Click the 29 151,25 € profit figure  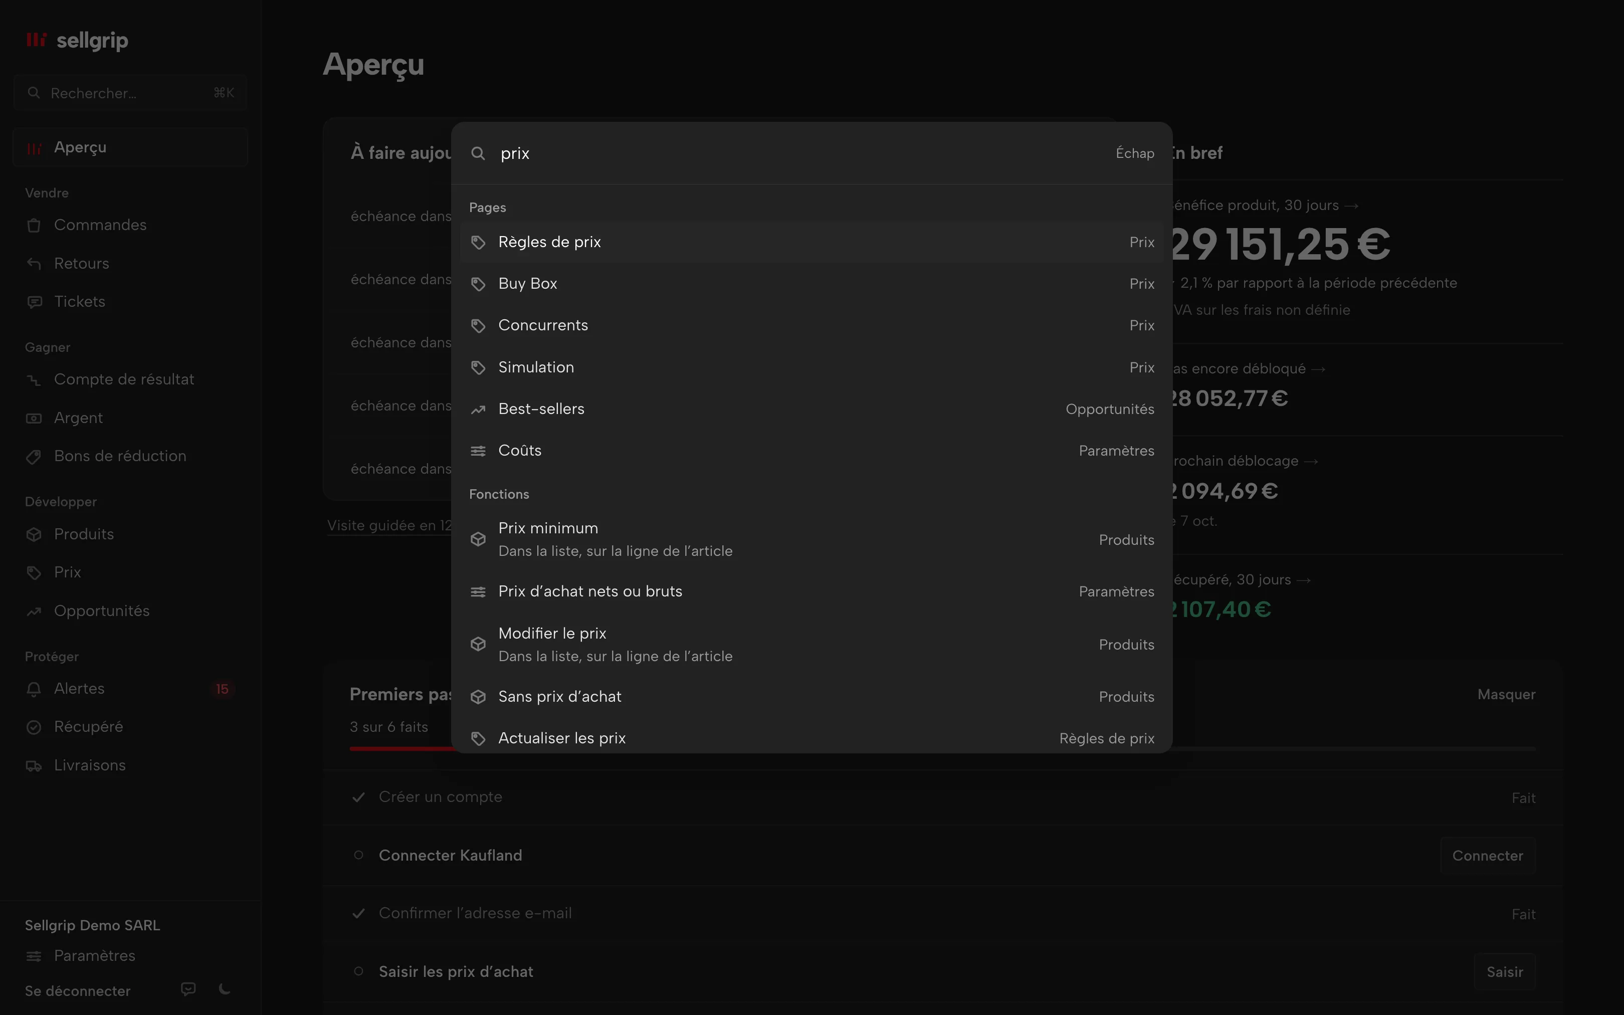(1281, 245)
